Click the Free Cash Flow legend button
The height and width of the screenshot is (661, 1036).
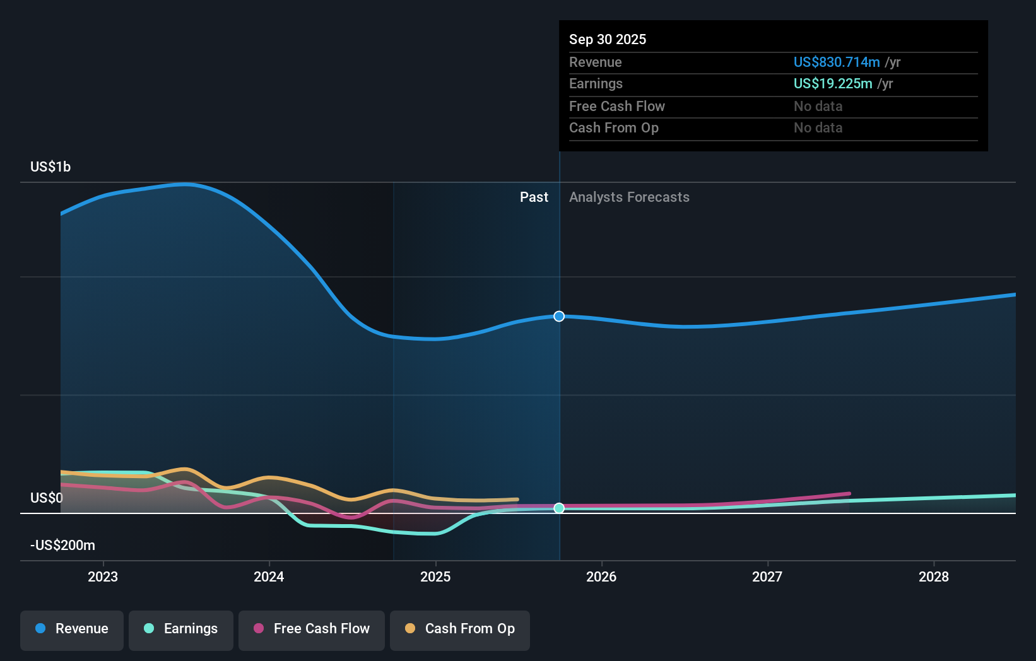[311, 629]
